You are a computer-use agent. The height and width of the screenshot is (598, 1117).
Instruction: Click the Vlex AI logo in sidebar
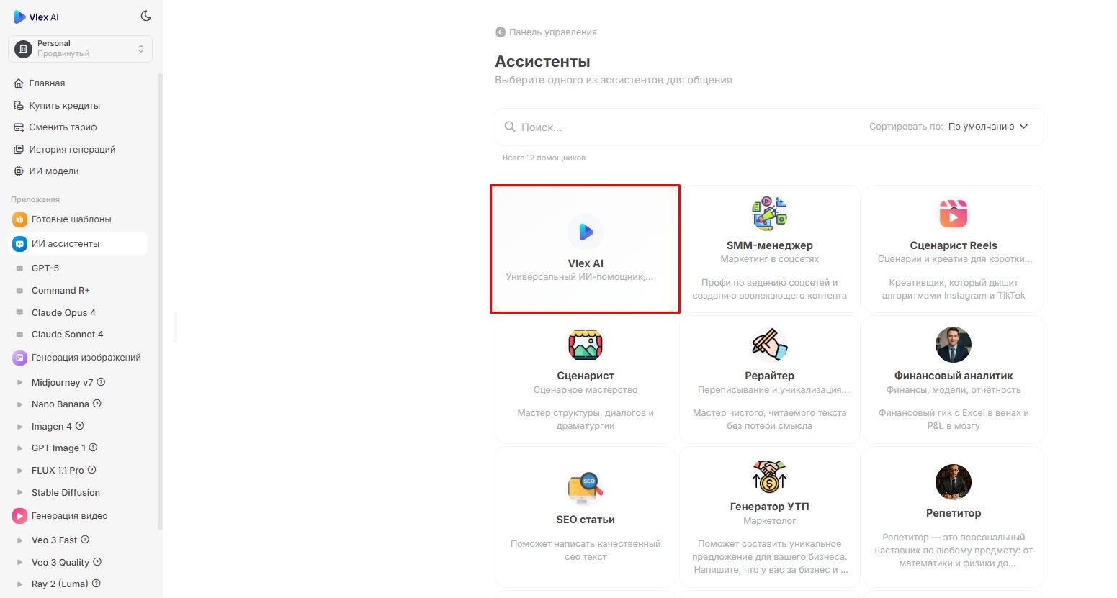tap(37, 17)
